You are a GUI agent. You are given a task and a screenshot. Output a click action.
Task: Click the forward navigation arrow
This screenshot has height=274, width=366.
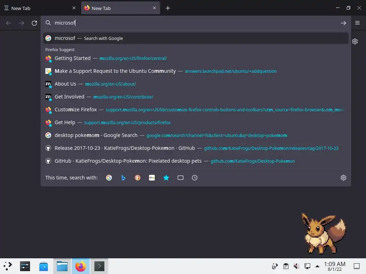(21, 23)
